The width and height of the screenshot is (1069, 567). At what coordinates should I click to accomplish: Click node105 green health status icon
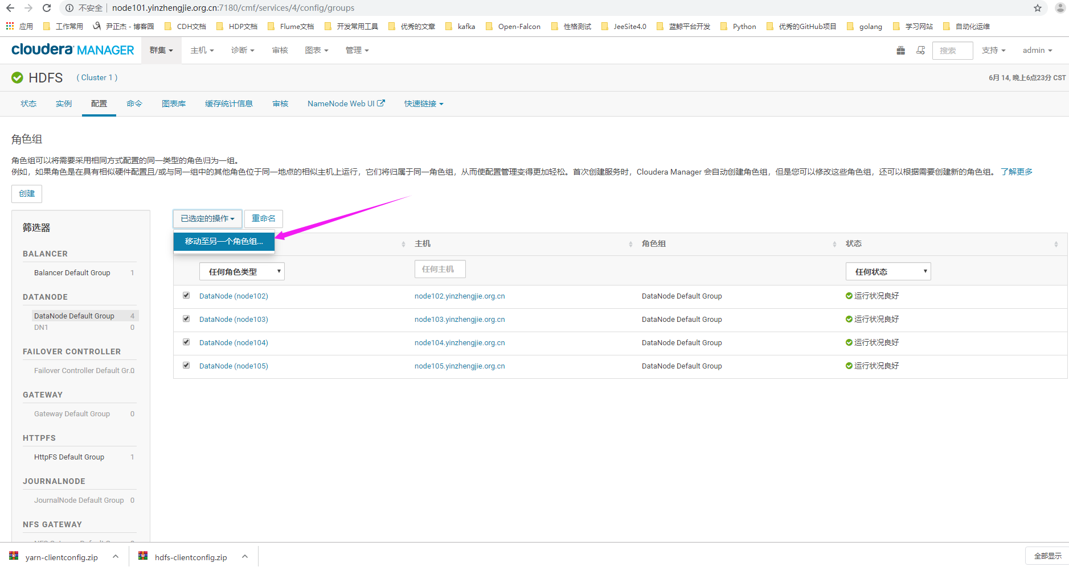849,366
